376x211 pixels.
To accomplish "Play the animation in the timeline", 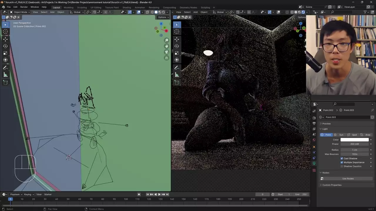I will click(x=159, y=194).
